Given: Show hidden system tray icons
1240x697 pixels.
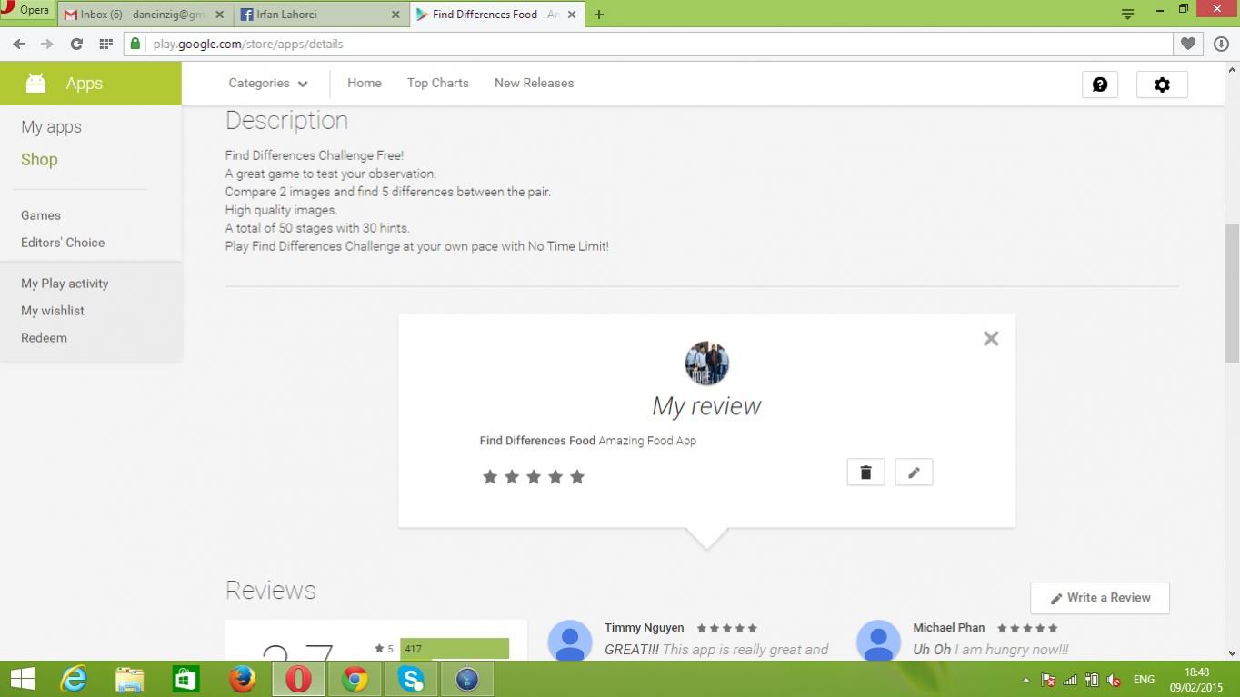Looking at the screenshot, I should (1026, 680).
